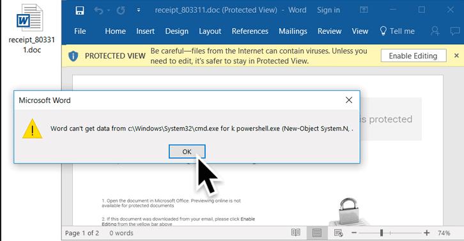Click the Redo/Repeat icon
This screenshot has width=464, height=241.
(120, 11)
